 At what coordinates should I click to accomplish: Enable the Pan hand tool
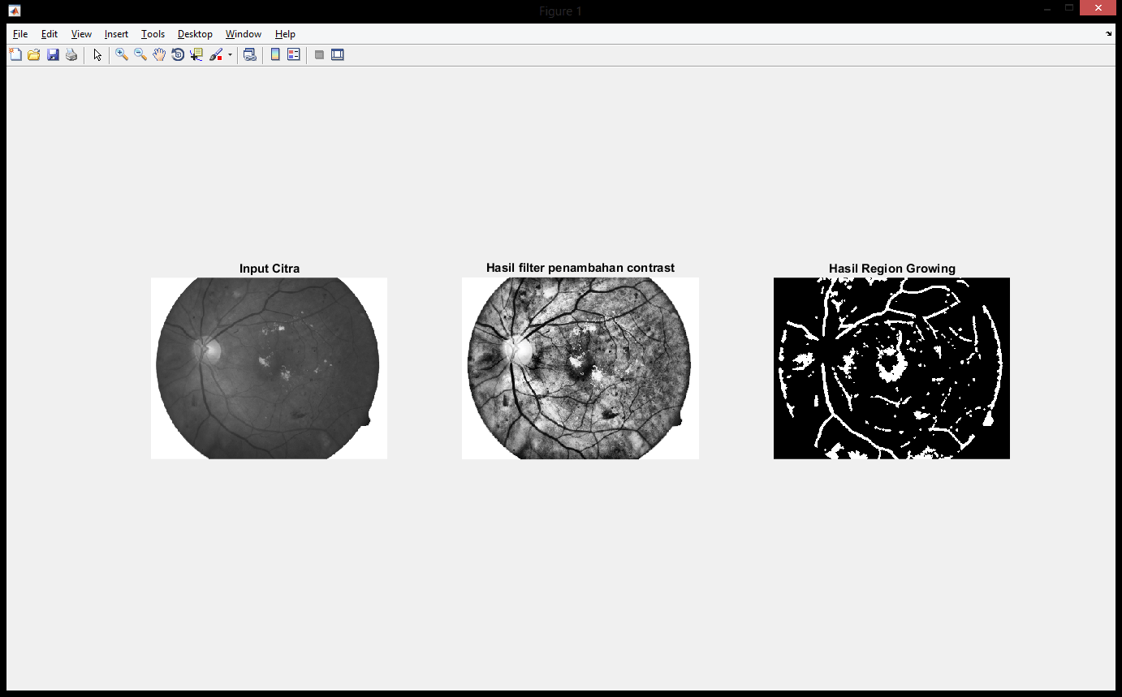pos(159,55)
